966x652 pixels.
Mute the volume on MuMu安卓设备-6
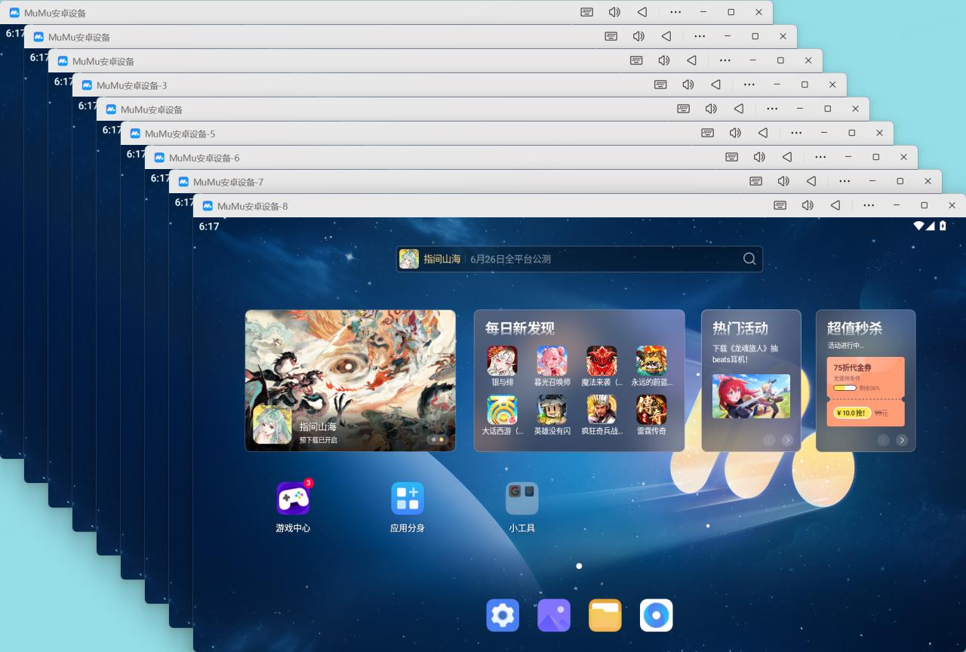pos(759,157)
